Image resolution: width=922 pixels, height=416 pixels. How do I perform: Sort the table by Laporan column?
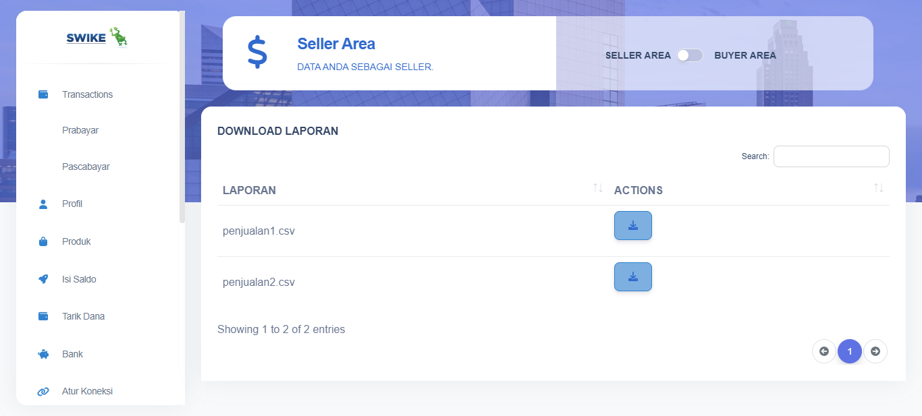(597, 188)
